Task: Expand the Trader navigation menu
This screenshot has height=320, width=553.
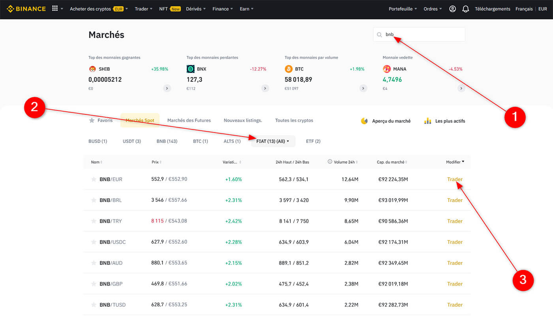Action: tap(143, 9)
